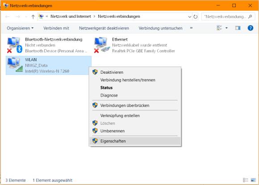
Task: Show hidden toolbar commands chevron
Action: pyautogui.click(x=191, y=28)
